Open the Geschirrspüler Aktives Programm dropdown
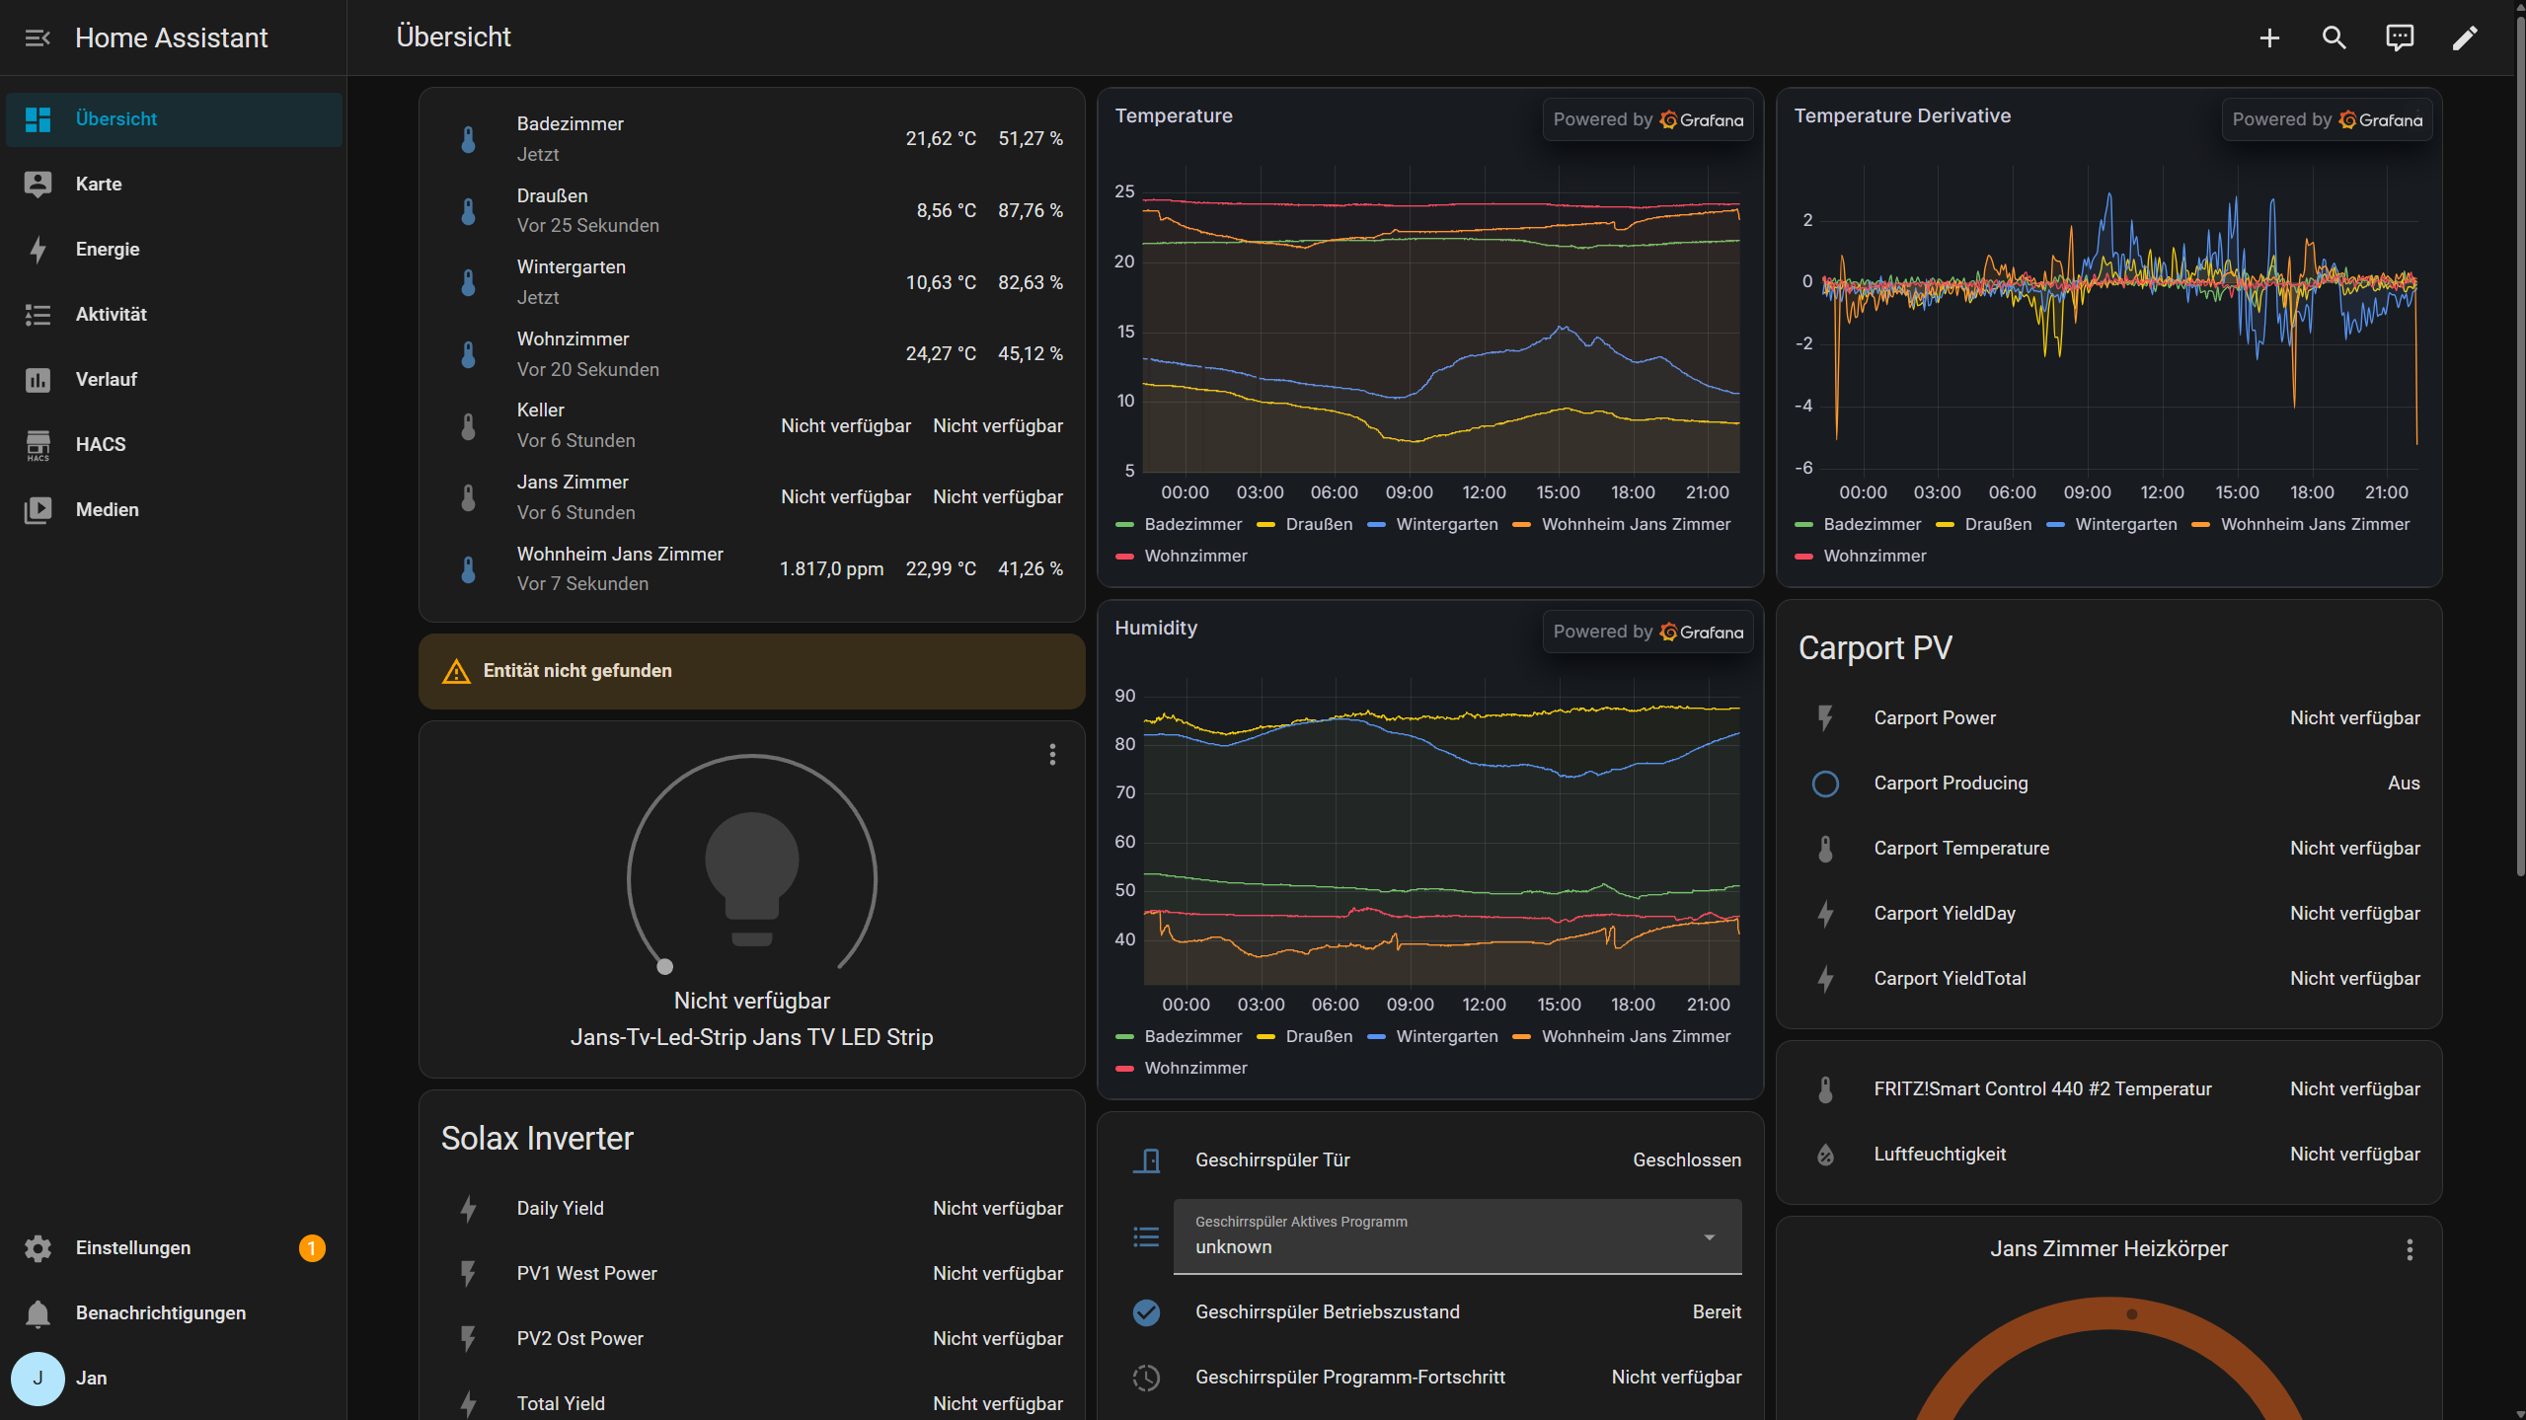This screenshot has height=1420, width=2526. pyautogui.click(x=1457, y=1236)
